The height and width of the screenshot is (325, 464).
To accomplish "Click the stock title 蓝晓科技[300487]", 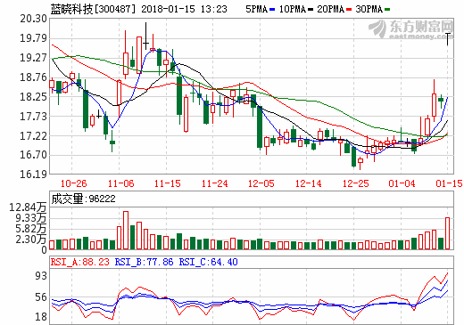I will 93,9.
